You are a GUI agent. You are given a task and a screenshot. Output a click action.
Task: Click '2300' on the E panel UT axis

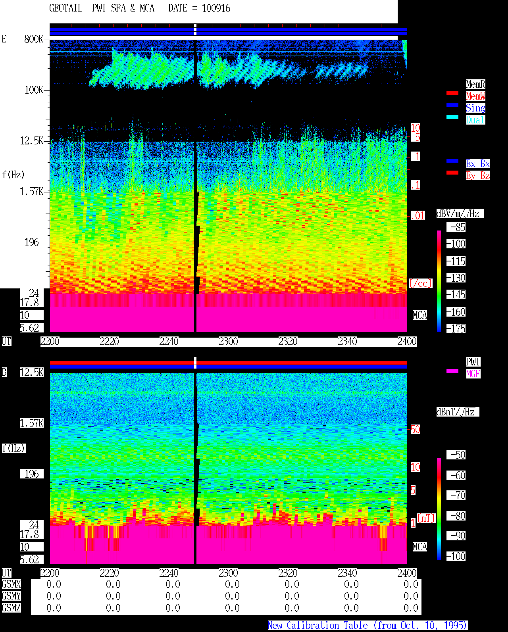point(228,341)
